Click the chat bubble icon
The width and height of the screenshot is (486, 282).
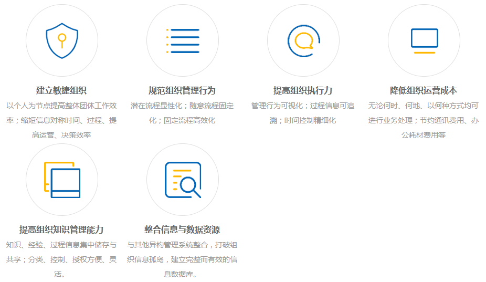tap(303, 40)
